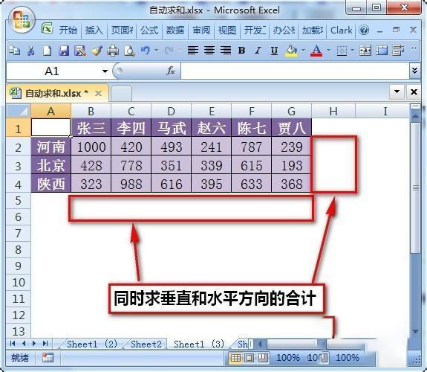Click the Print icon in toolbar

[x=113, y=51]
